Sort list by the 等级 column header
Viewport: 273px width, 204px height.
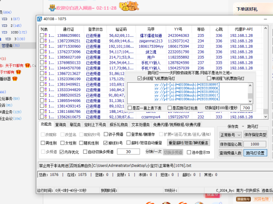point(201,29)
